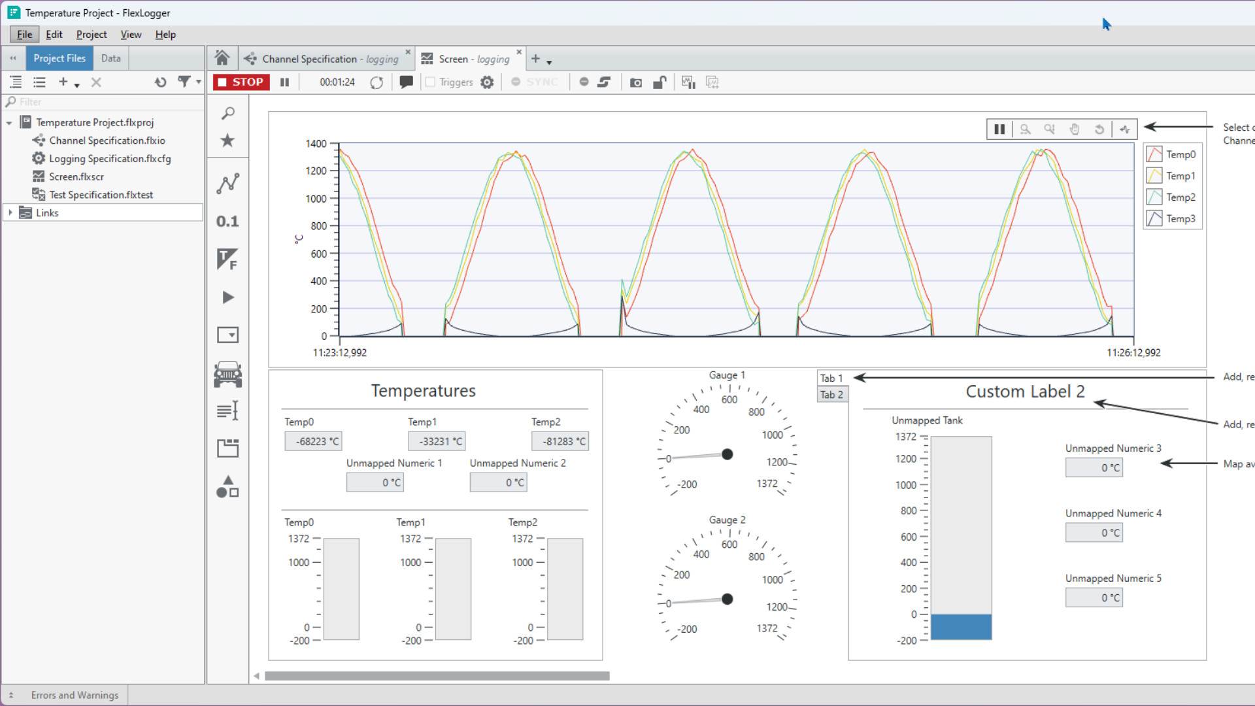This screenshot has height=706, width=1255.
Task: Pause the graph using chart toolbar pause button
Action: [x=999, y=129]
